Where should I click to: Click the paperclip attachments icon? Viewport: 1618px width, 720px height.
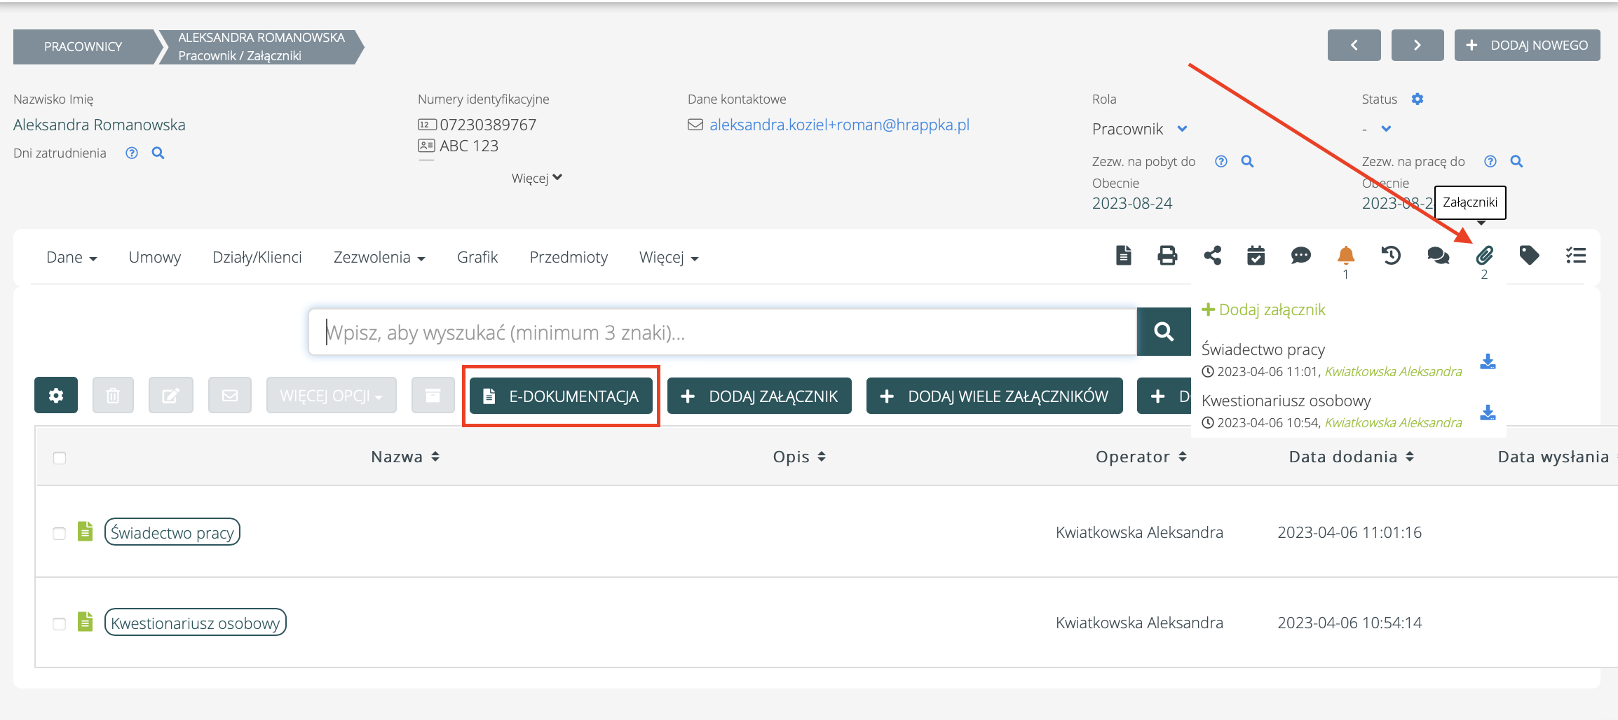[1484, 256]
